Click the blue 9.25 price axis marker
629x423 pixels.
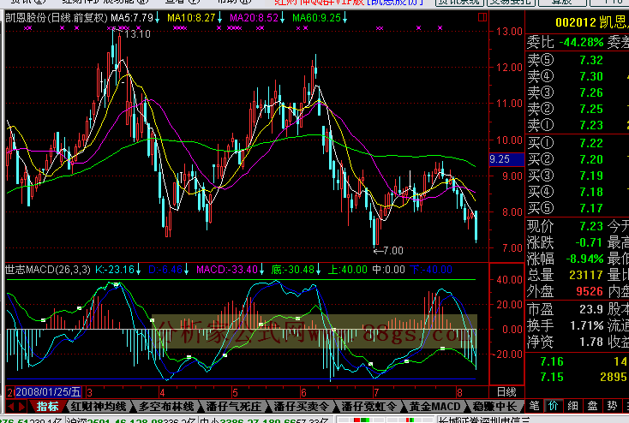point(506,159)
